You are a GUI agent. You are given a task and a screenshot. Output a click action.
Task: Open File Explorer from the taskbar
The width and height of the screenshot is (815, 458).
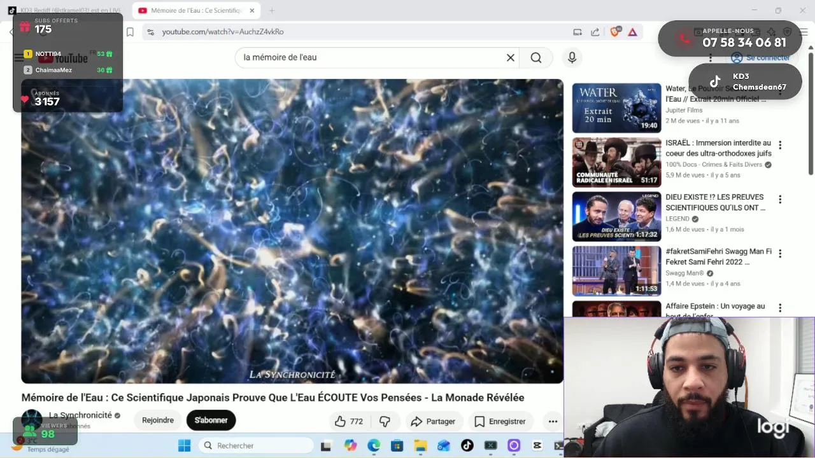tap(420, 446)
